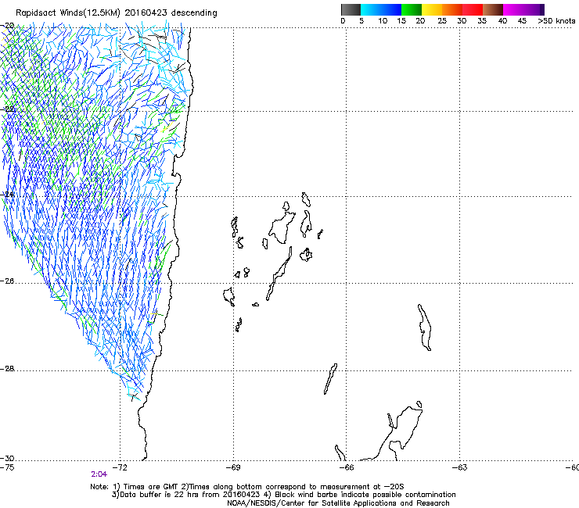Select the '25' legend scale label
The height and width of the screenshot is (508, 579).
click(x=442, y=21)
